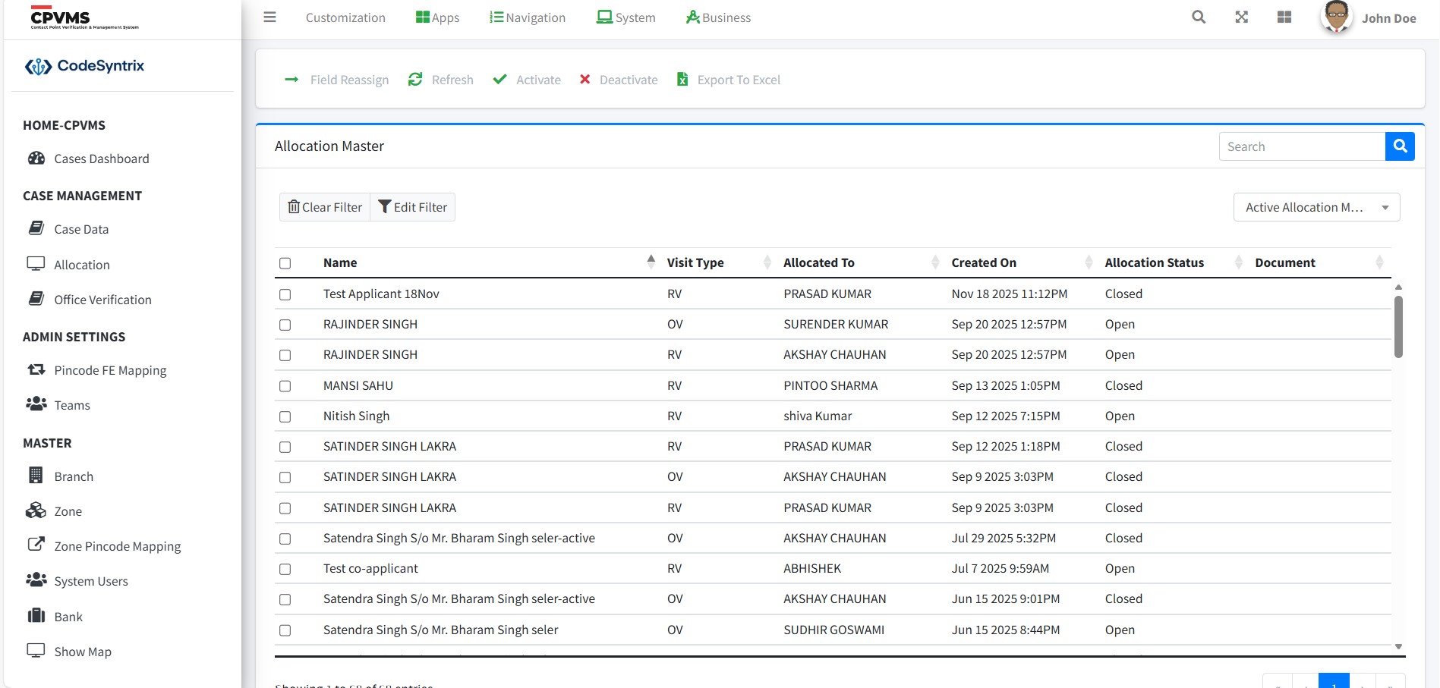Click the magnifier icon in top bar
Viewport: 1440px width, 688px height.
click(x=1199, y=17)
